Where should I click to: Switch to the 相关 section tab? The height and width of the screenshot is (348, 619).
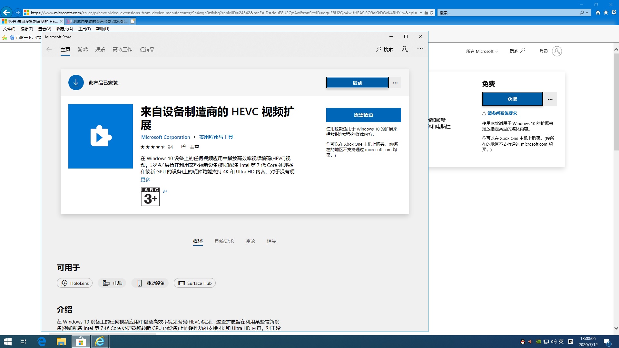point(271,241)
